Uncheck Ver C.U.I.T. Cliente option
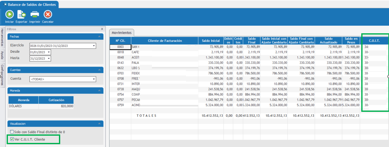389x147 pixels. pos(12,139)
